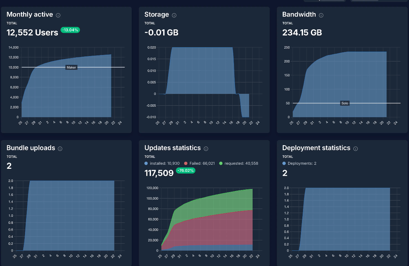Click the 12,552 Users total
This screenshot has width=409, height=266.
point(33,32)
